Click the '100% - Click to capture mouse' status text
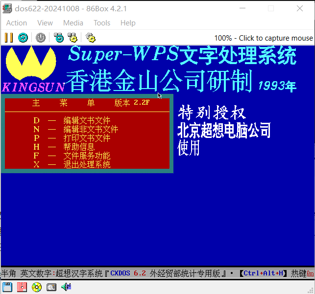The width and height of the screenshot is (315, 294). (263, 38)
